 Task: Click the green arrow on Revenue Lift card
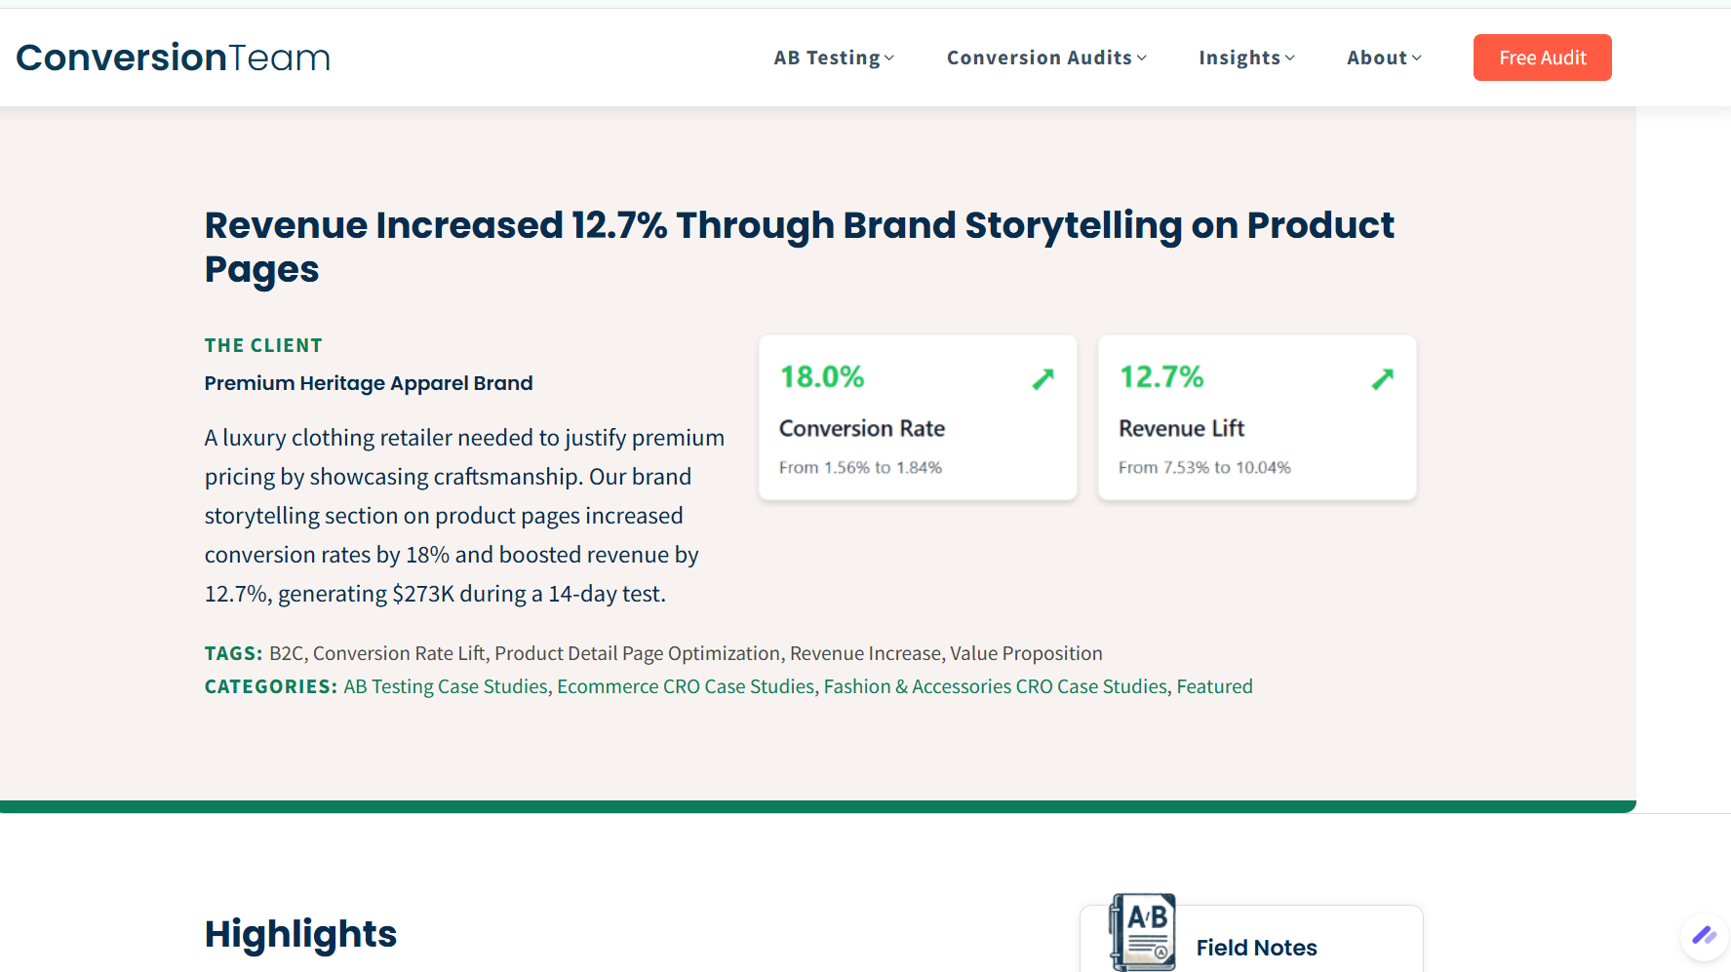(x=1383, y=378)
